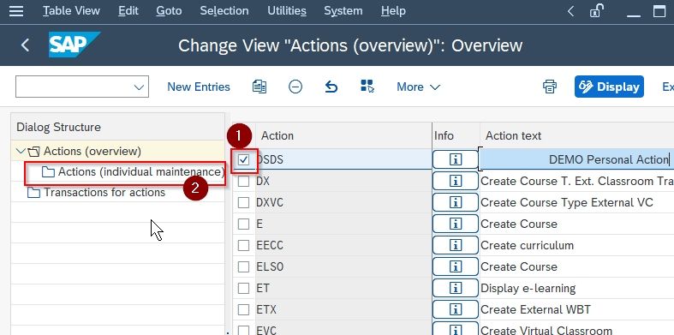Viewport: 674px width, 335px height.
Task: Click the Undo Change arrow icon
Action: (x=331, y=87)
